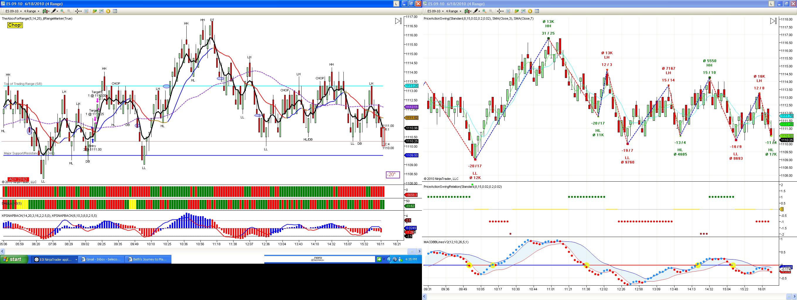797x300 pixels.
Task: Click the Top of Trading Range (5/8) label
Action: 23,84
